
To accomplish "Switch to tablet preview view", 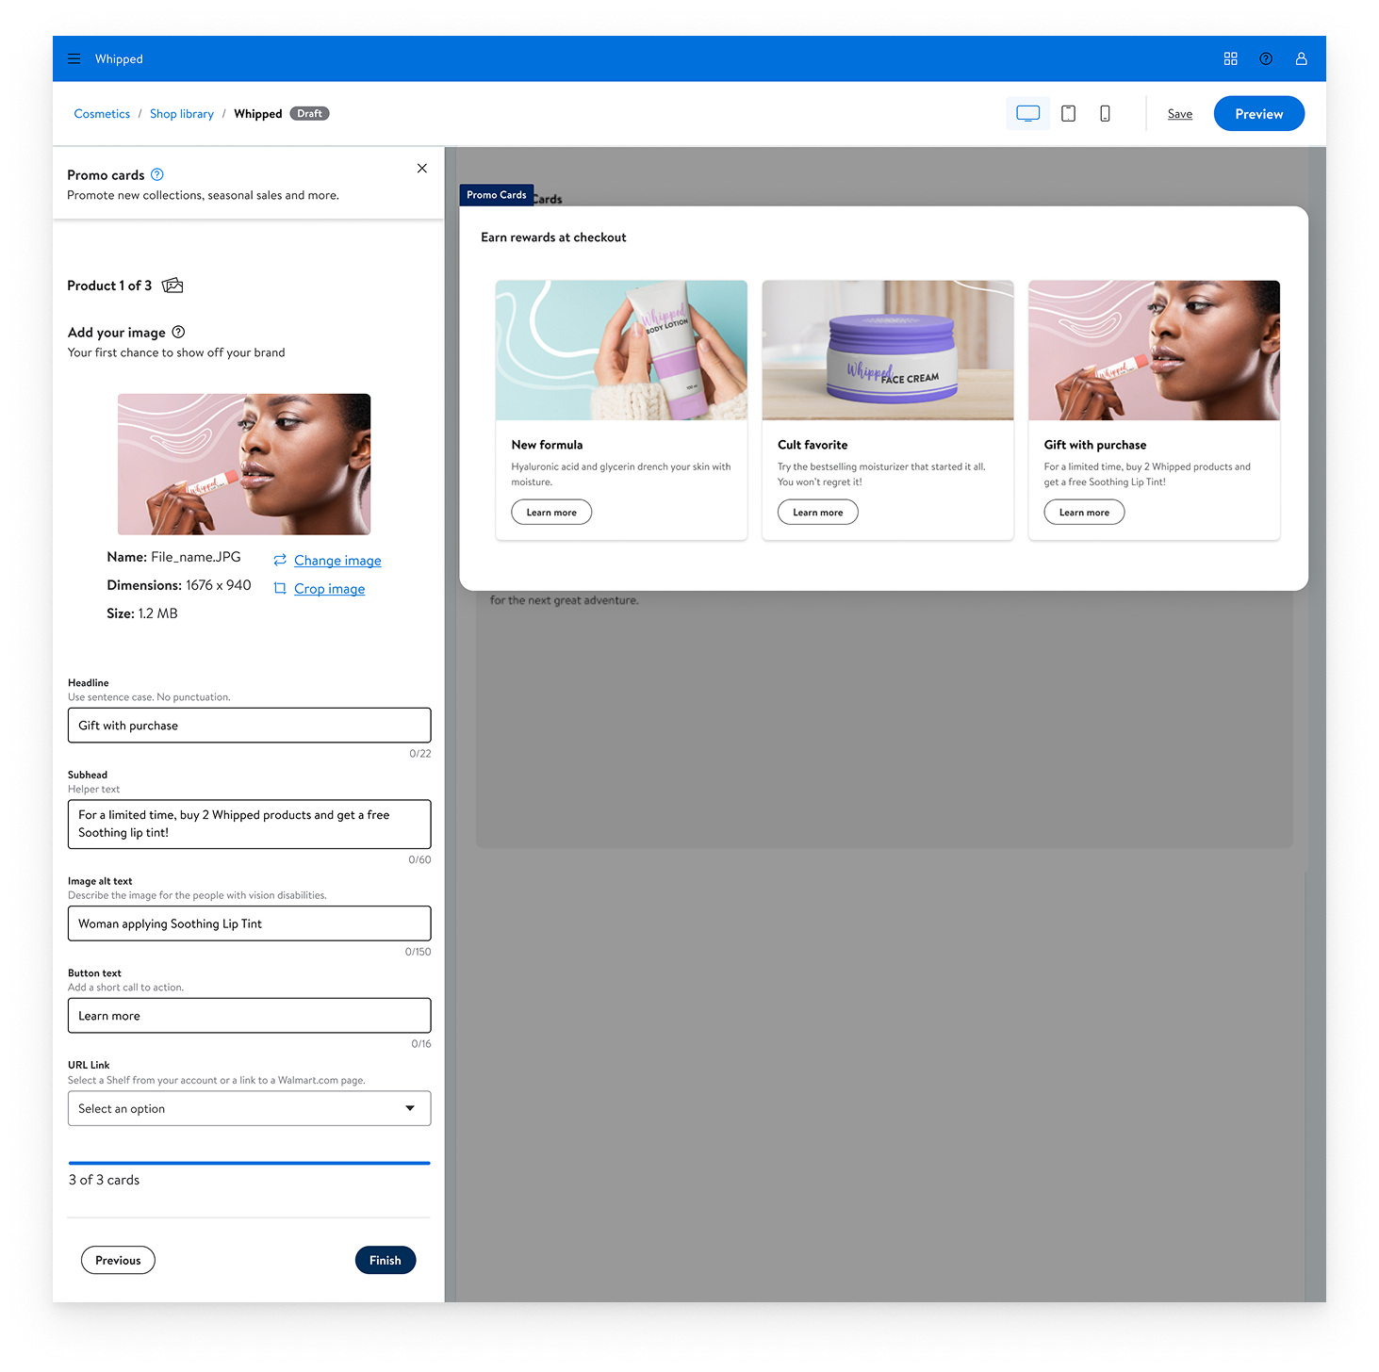I will (x=1068, y=114).
